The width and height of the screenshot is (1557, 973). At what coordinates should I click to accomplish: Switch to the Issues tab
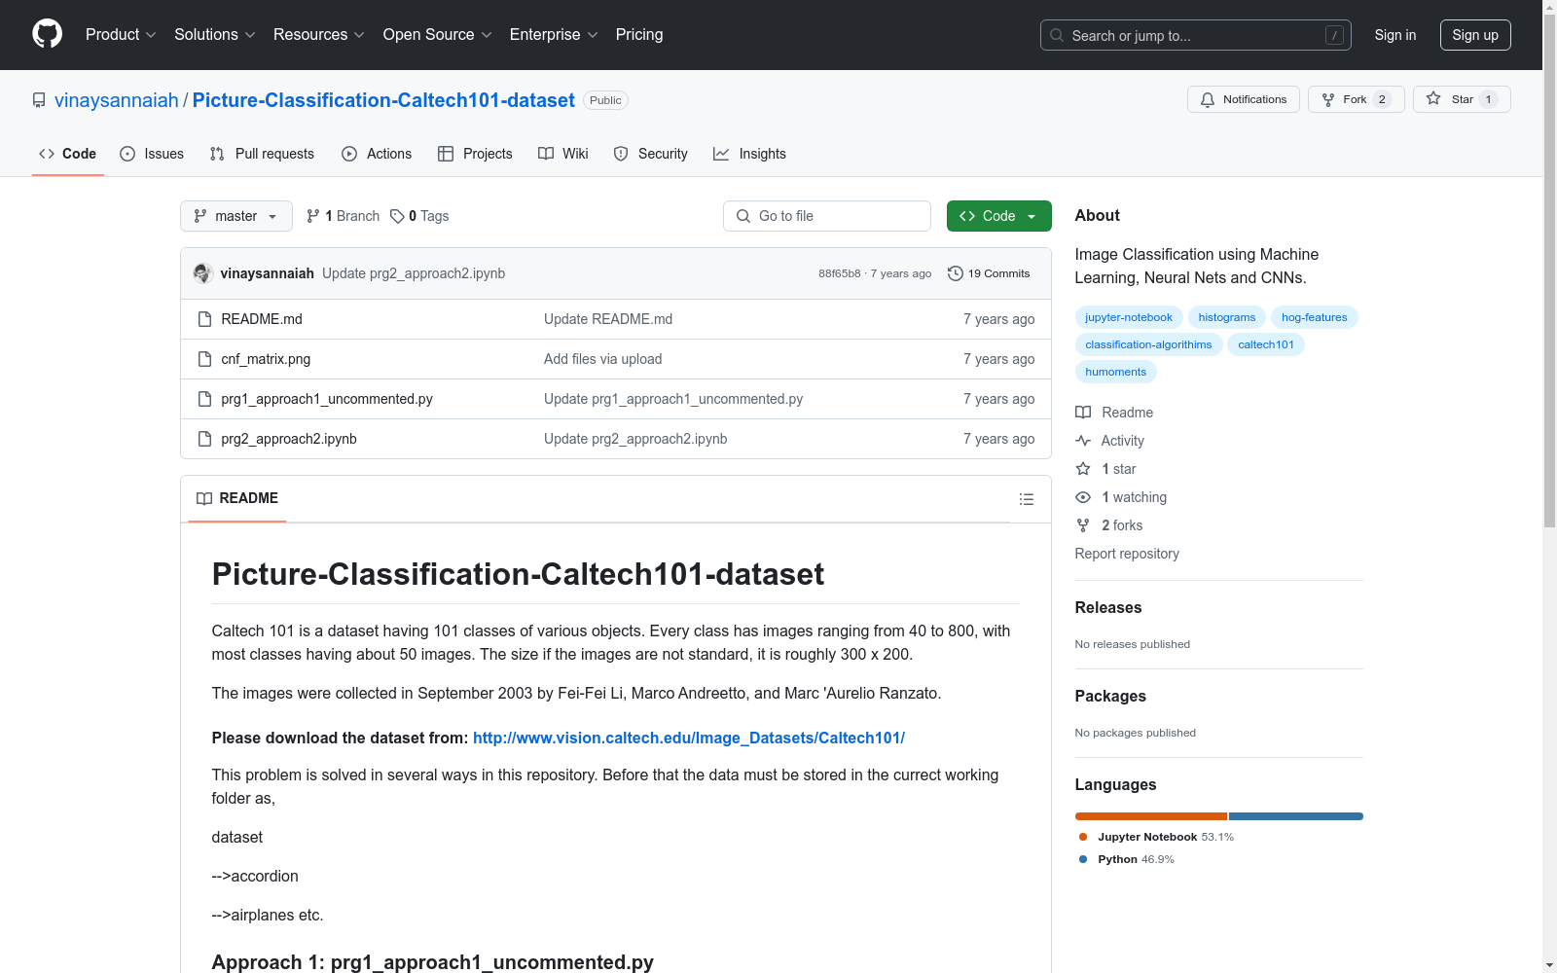pos(152,154)
